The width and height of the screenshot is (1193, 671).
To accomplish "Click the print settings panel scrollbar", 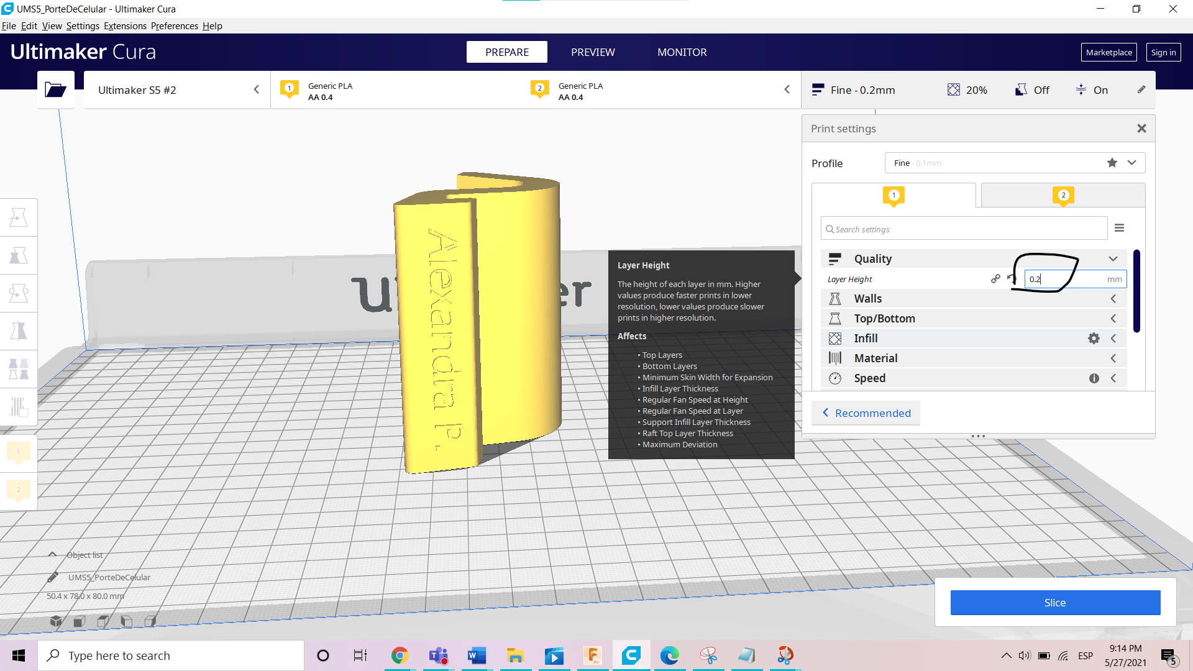I will pyautogui.click(x=1136, y=291).
